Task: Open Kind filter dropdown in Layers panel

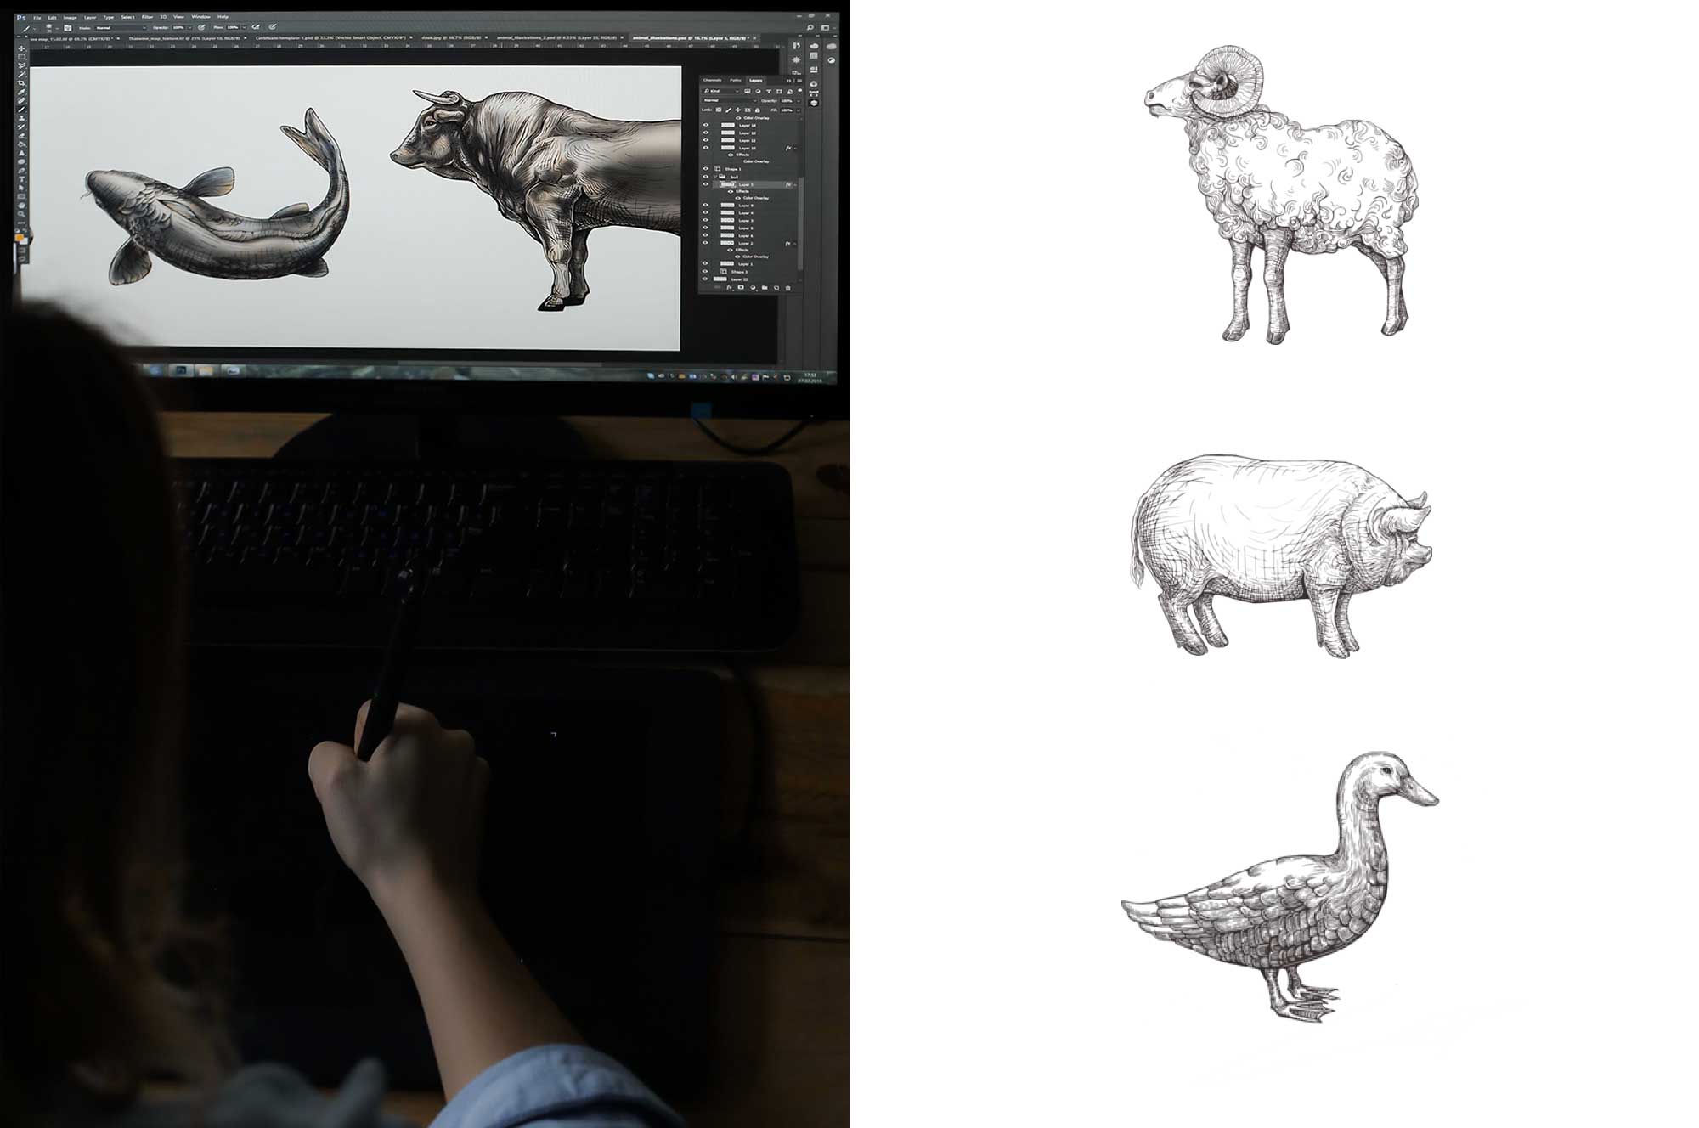Action: 721,91
